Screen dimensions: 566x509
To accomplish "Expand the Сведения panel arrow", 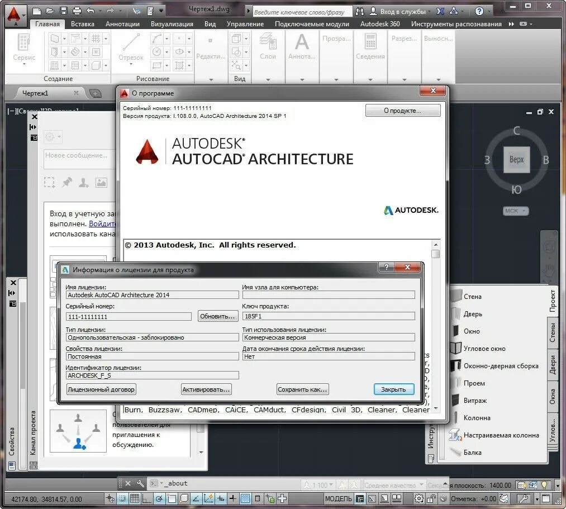I will pos(370,79).
